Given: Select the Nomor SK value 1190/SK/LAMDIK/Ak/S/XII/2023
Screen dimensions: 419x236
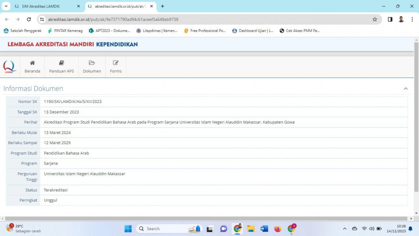Looking at the screenshot, I should coord(73,102).
